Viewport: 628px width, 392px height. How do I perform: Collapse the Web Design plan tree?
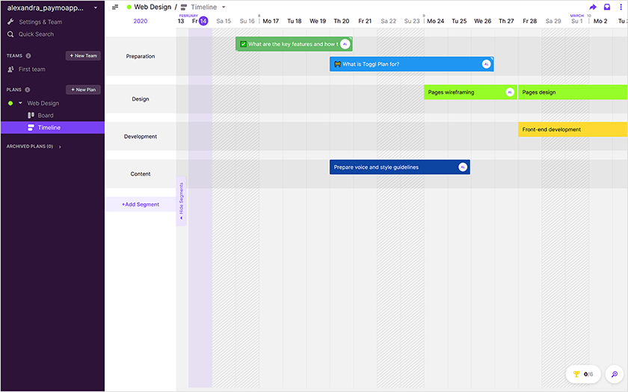20,103
